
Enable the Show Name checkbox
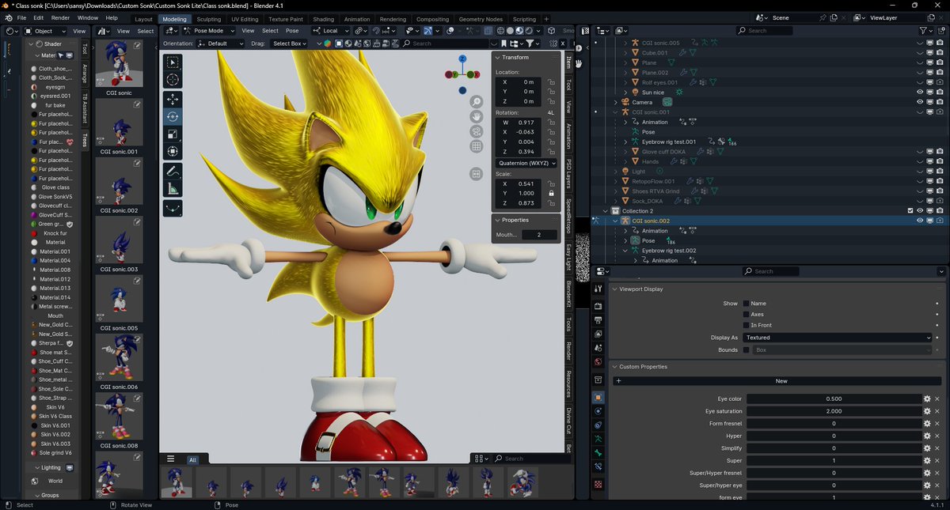[746, 304]
